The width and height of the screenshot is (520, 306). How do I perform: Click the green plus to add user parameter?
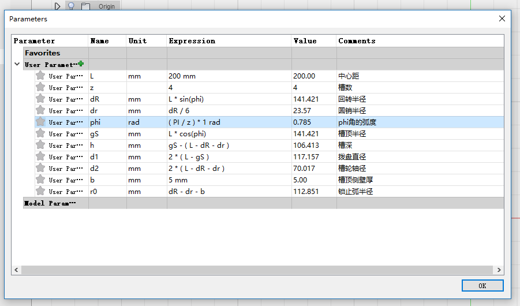coord(81,64)
